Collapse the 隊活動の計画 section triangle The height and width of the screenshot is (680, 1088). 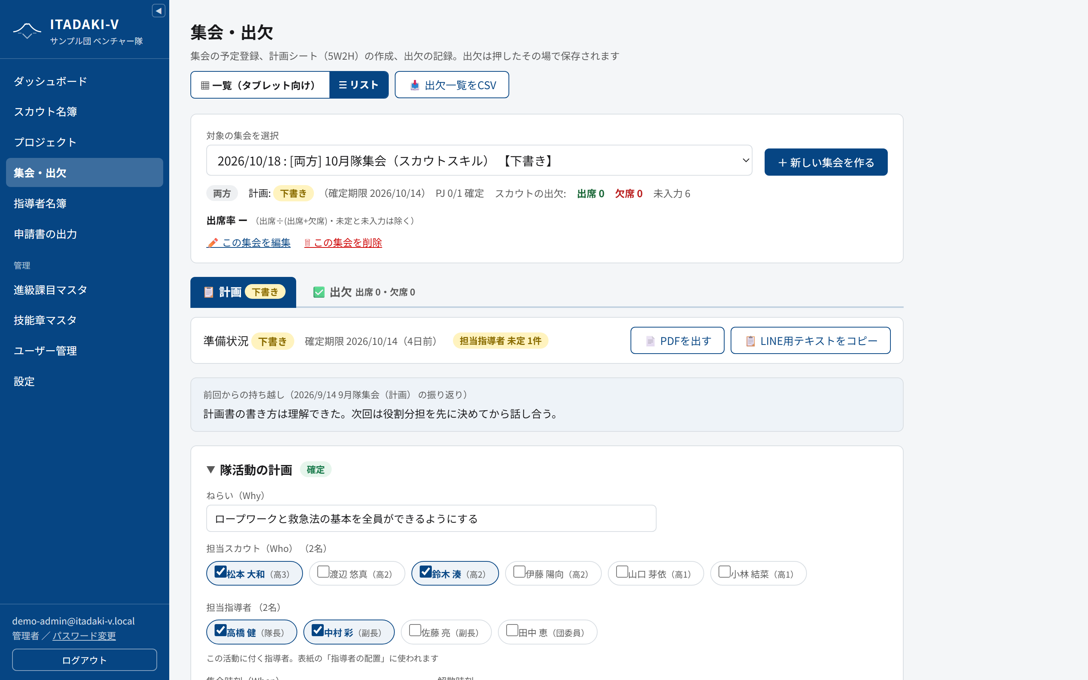pyautogui.click(x=210, y=470)
